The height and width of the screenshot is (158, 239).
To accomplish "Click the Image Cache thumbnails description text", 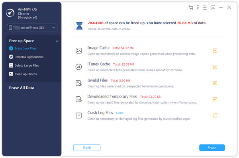I will pyautogui.click(x=141, y=54).
